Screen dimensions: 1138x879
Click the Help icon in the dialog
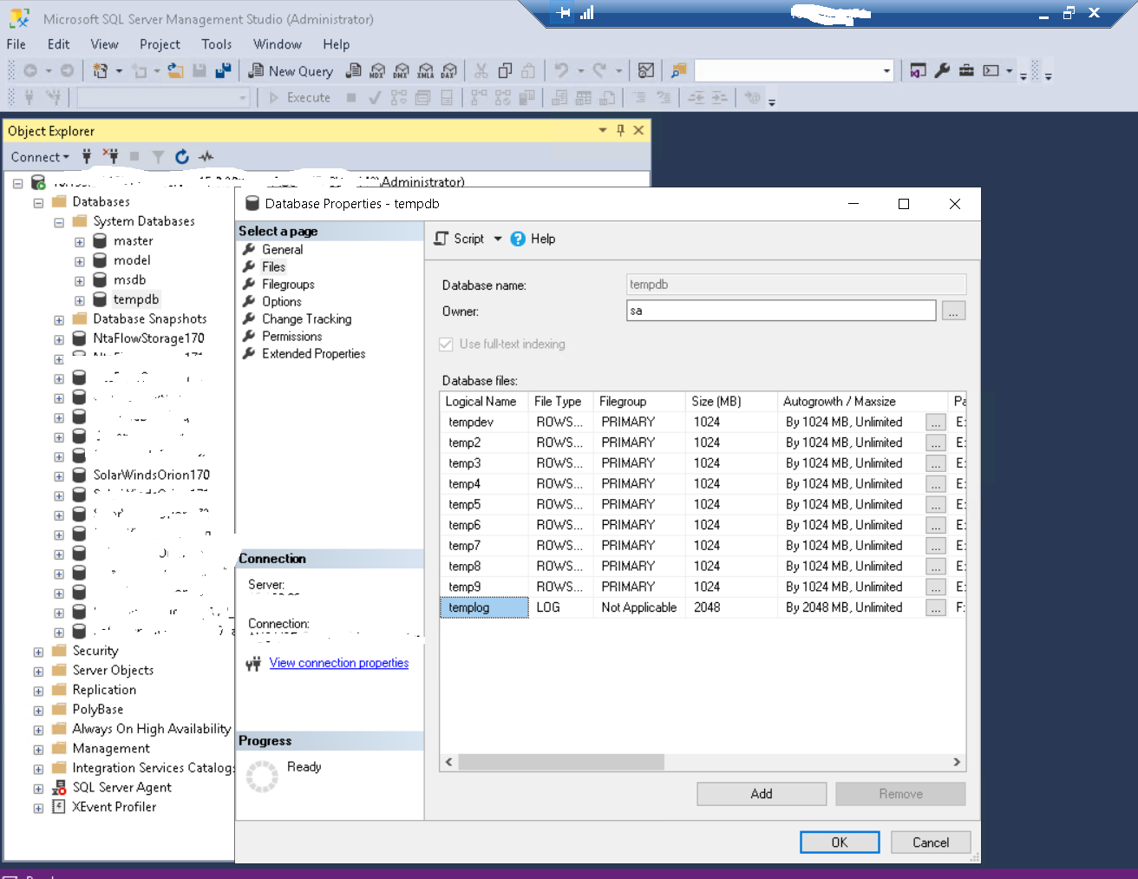pos(518,239)
